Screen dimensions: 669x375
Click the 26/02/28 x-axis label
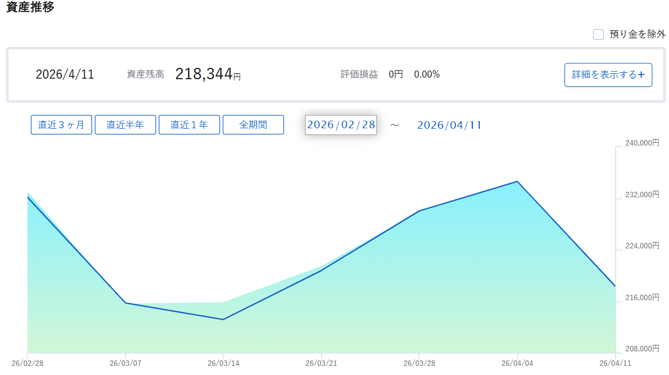pyautogui.click(x=28, y=363)
